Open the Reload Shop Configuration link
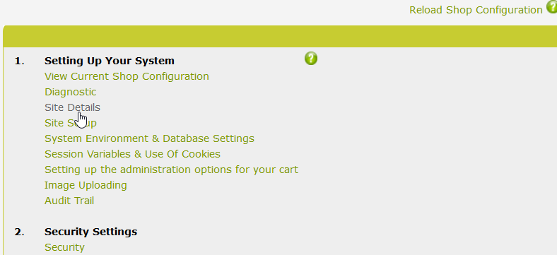Screen dimensions: 557x255 476,10
